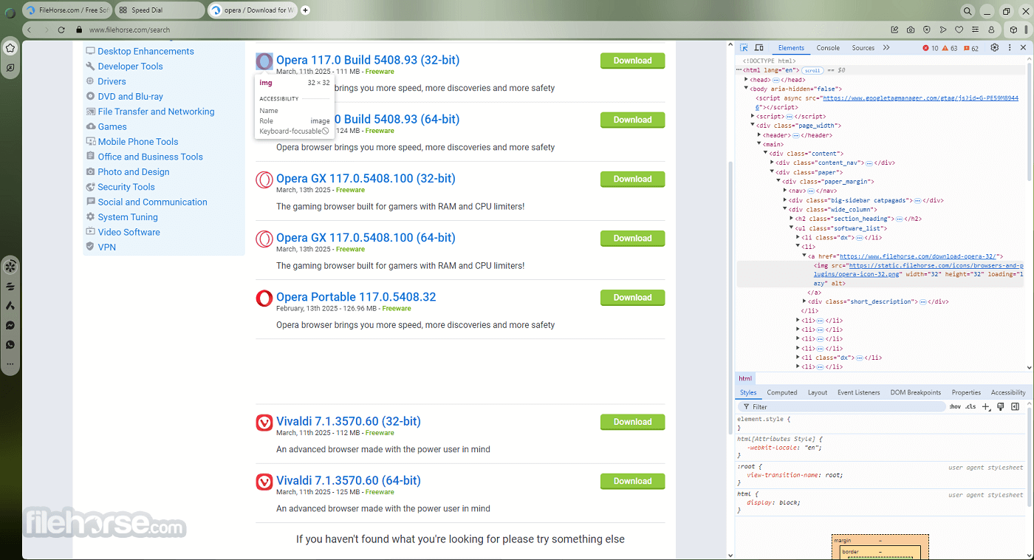Collapse the body element node
This screenshot has height=560, width=1034.
click(747, 89)
